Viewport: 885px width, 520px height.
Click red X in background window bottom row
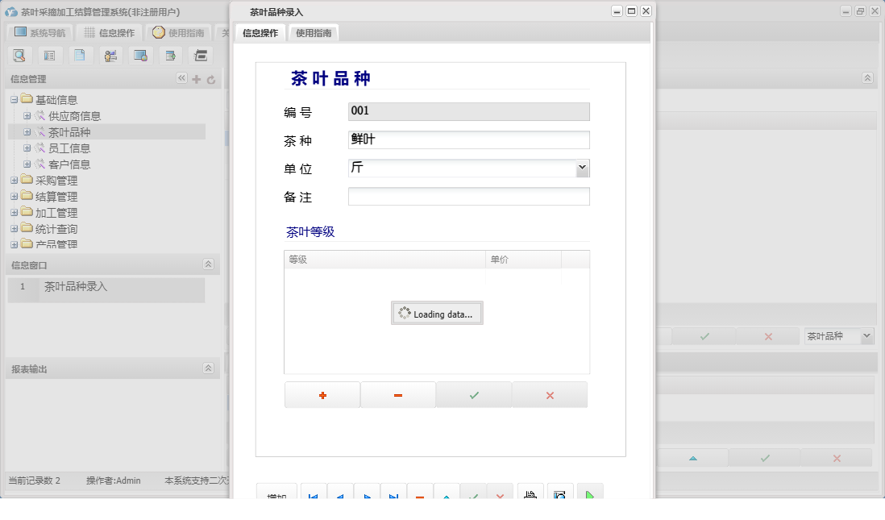pyautogui.click(x=837, y=458)
